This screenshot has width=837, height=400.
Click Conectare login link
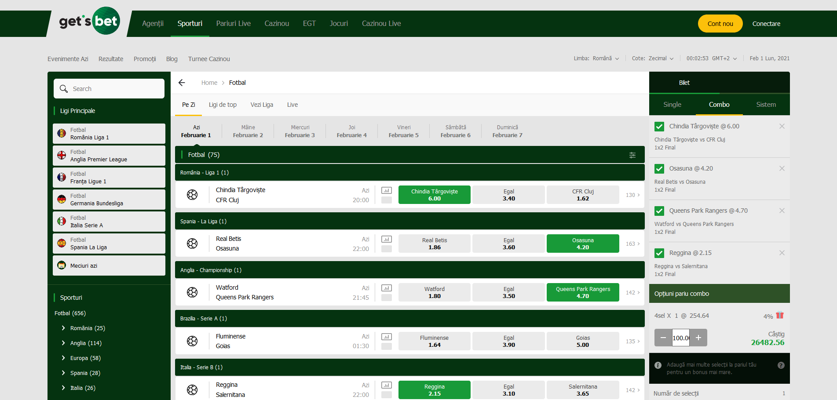766,24
